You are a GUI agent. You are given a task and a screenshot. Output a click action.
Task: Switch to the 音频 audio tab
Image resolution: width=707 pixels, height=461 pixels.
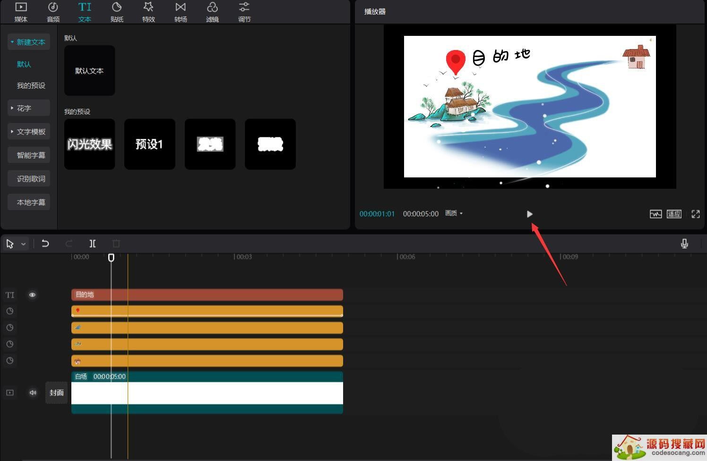tap(53, 12)
